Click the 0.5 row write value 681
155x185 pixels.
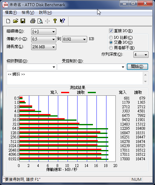point(127,98)
